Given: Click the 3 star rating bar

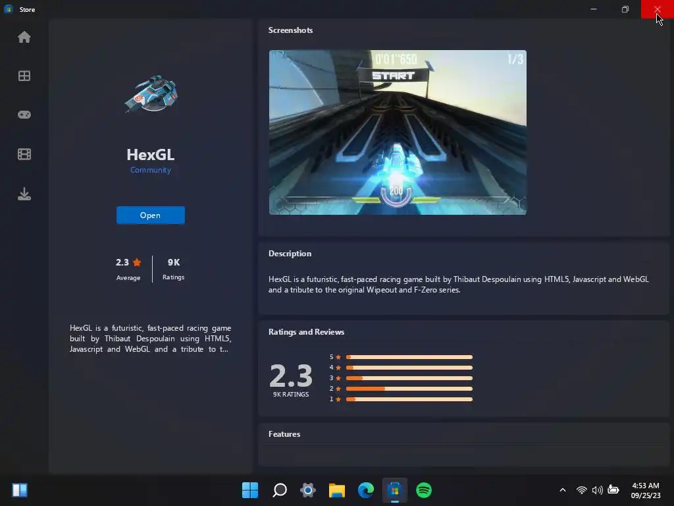Looking at the screenshot, I should click(x=409, y=378).
